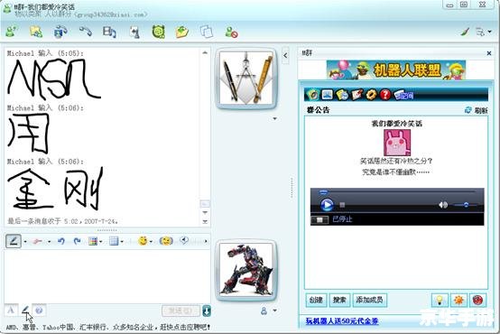Screen dimensions: 500x334
Task: Switch to handwriting tab with pen icon
Action: [25, 310]
